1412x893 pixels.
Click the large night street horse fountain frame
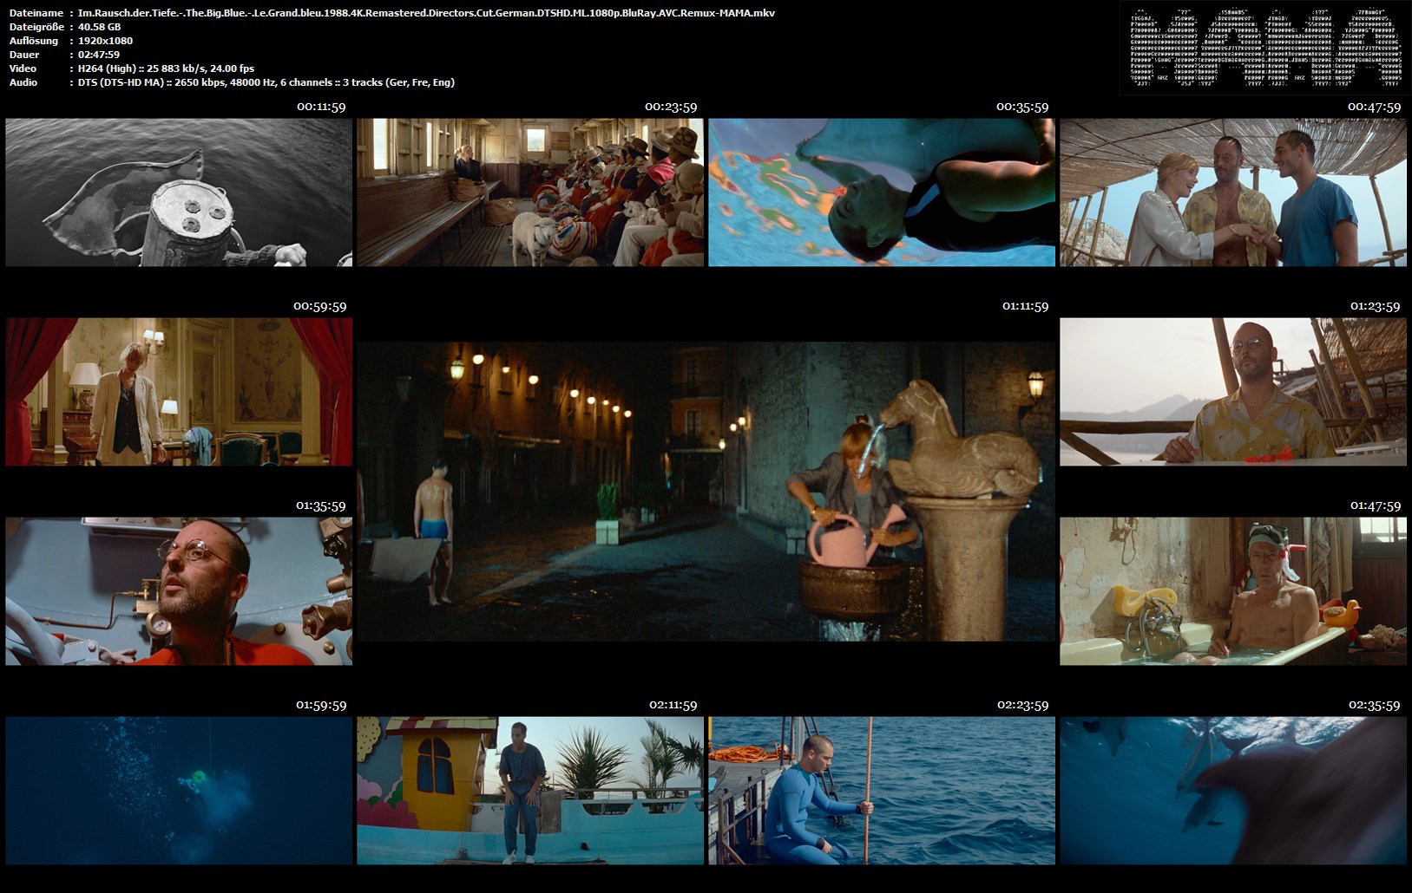pos(706,492)
